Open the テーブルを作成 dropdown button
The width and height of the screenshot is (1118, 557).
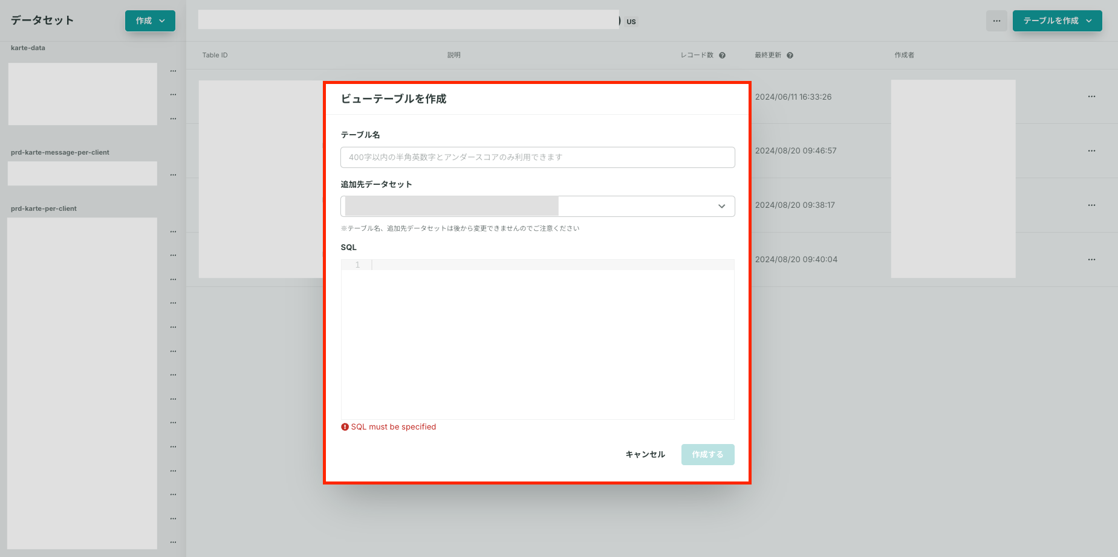[x=1057, y=21]
